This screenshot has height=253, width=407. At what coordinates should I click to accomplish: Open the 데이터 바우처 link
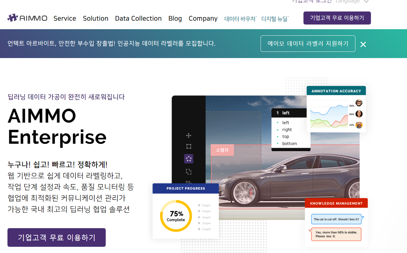tap(240, 19)
